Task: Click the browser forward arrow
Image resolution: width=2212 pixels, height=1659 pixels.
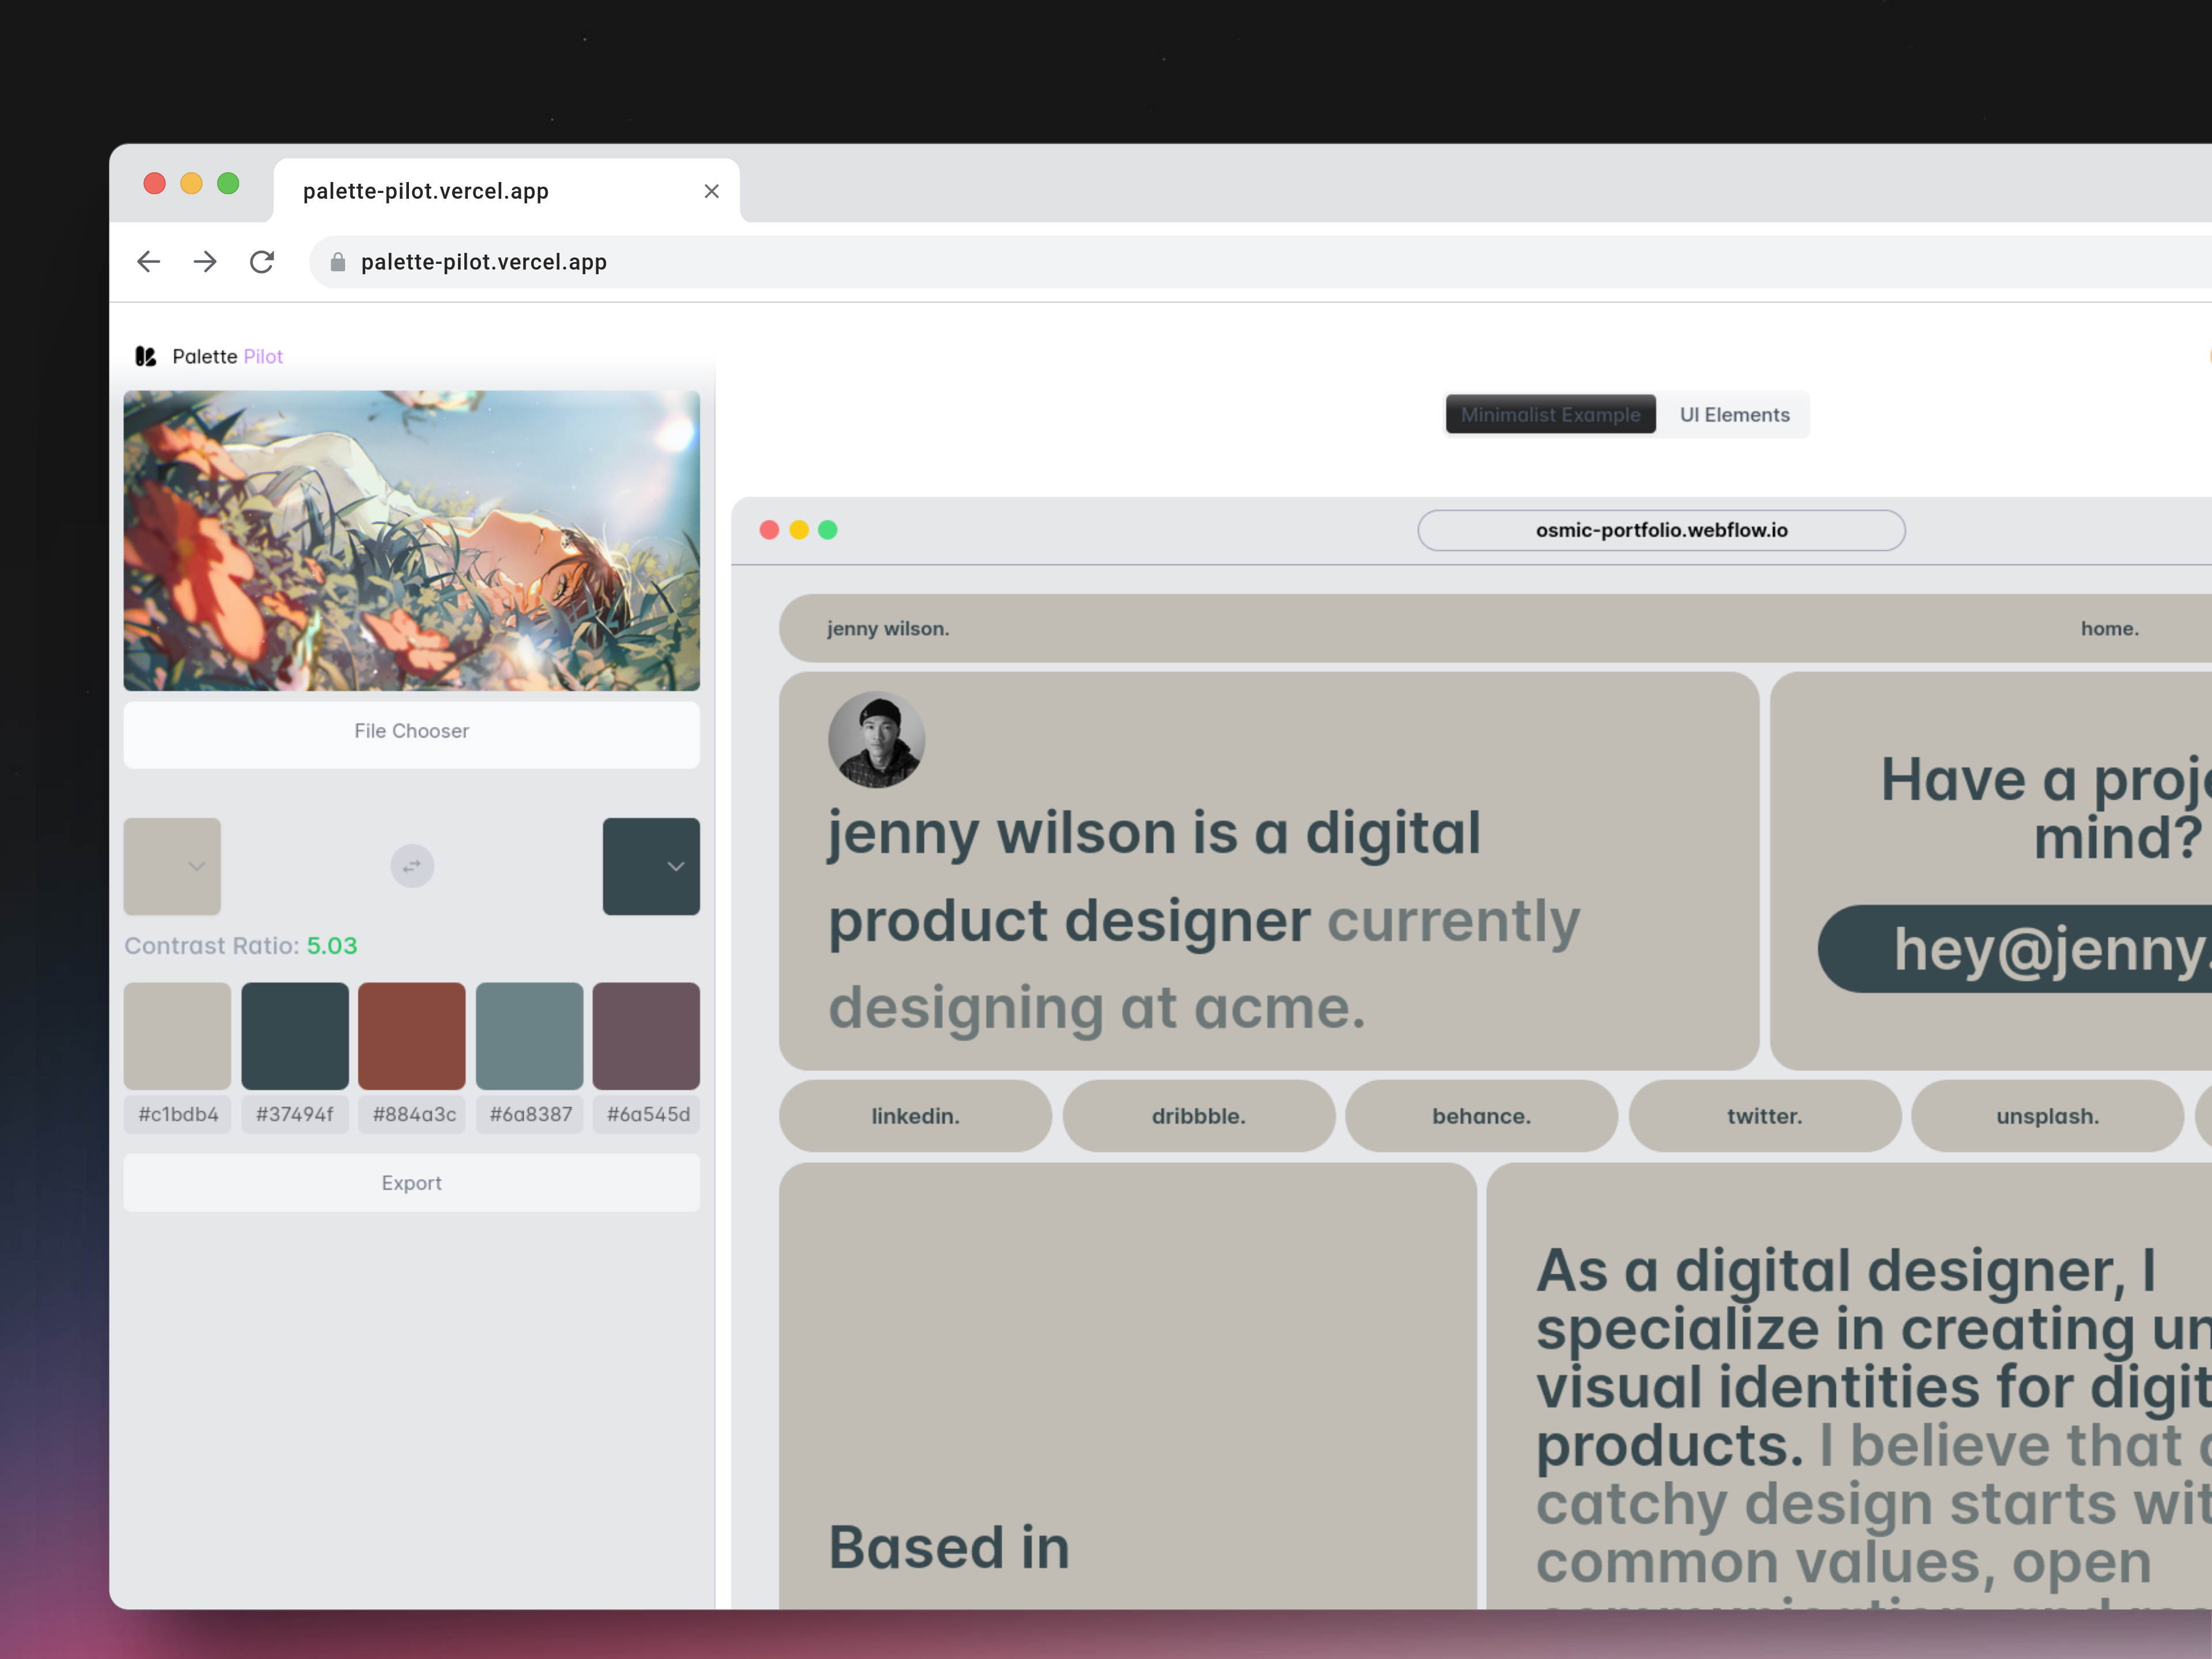Action: [x=205, y=262]
